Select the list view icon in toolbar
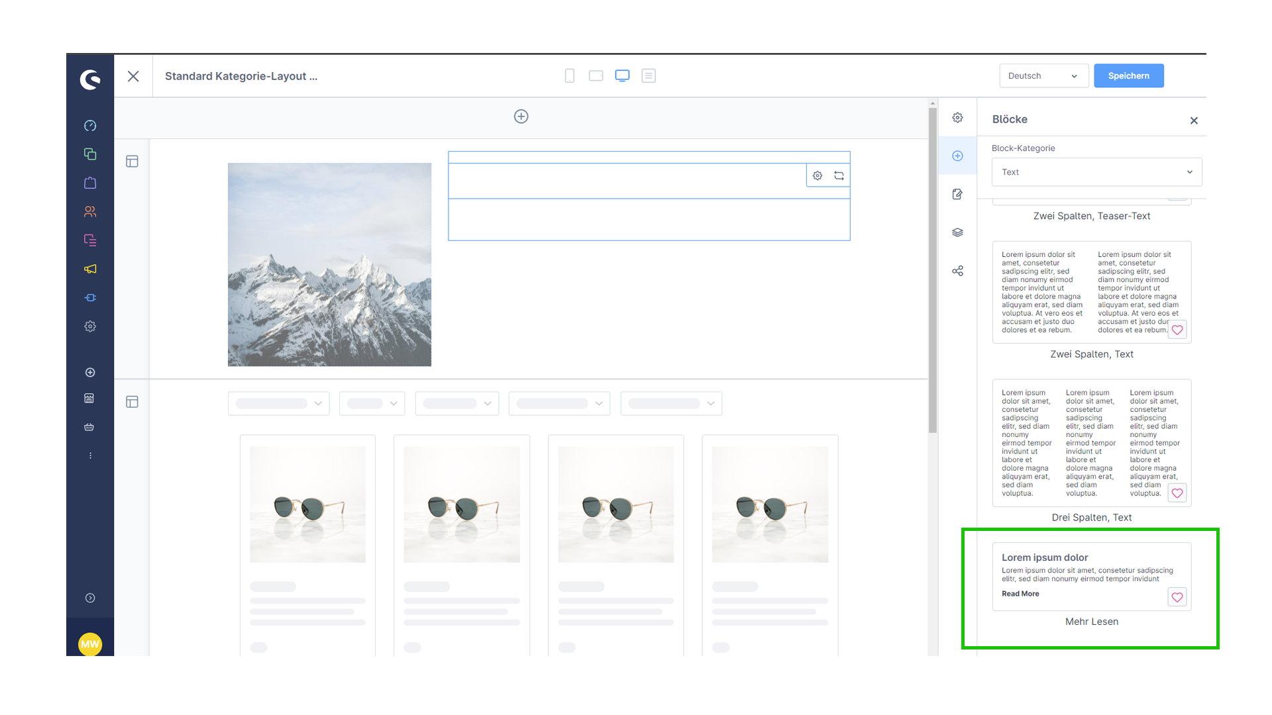1272x715 pixels. click(649, 76)
